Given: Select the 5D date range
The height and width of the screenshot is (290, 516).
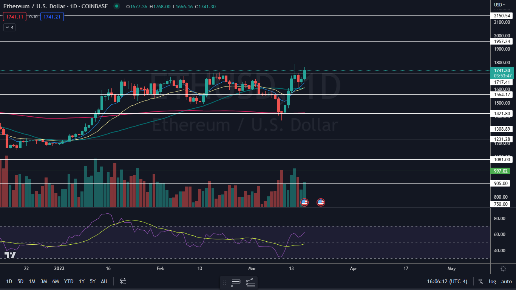Looking at the screenshot, I should click(x=20, y=281).
